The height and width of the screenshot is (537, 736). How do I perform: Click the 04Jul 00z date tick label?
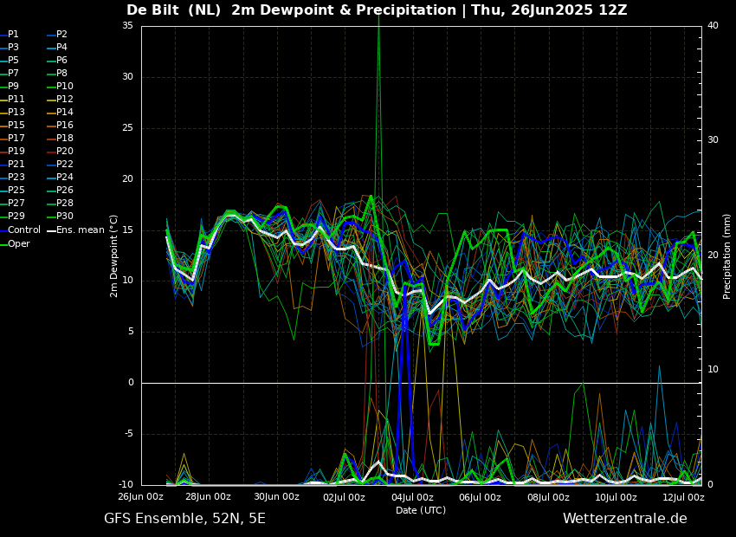[412, 497]
